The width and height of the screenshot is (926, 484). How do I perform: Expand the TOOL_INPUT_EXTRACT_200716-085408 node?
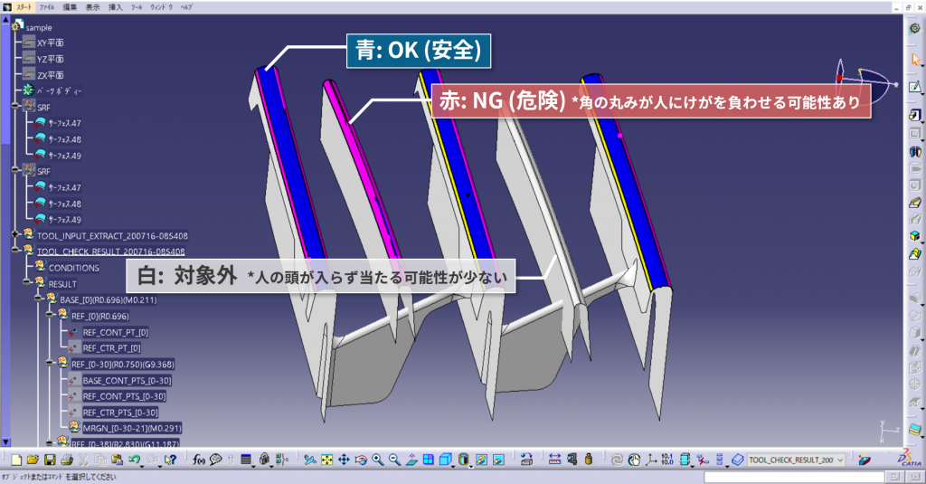pyautogui.click(x=16, y=235)
